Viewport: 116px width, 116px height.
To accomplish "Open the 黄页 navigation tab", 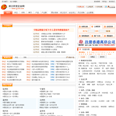I will (x=30, y=13).
